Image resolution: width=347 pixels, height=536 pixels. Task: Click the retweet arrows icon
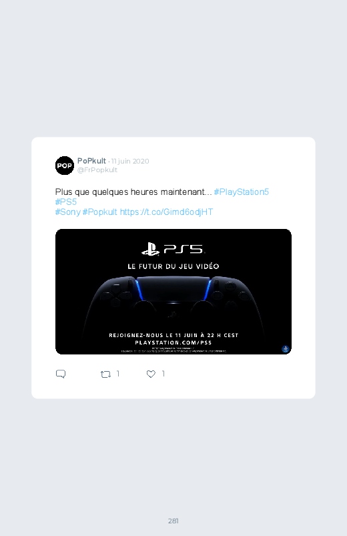click(105, 374)
